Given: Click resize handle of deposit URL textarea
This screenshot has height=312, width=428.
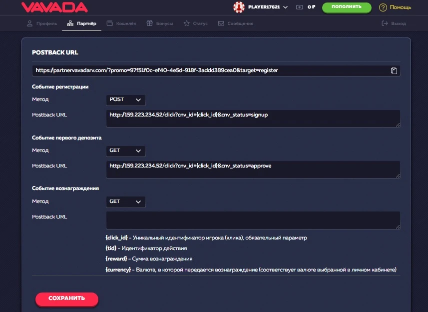Looking at the screenshot, I should point(398,176).
